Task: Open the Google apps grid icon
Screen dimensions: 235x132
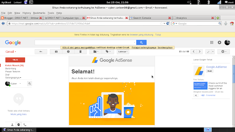Action: 211,43
